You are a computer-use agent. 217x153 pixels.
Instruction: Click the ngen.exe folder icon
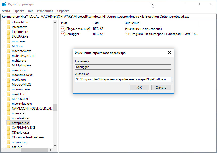coord(8,113)
